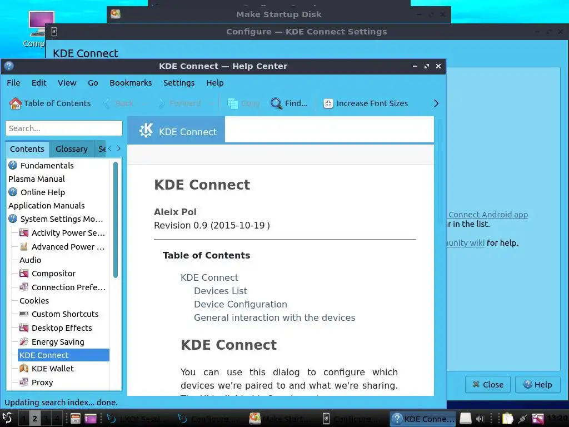Click KDE Connect Help Center taskbar button
The width and height of the screenshot is (569, 427).
[423, 419]
